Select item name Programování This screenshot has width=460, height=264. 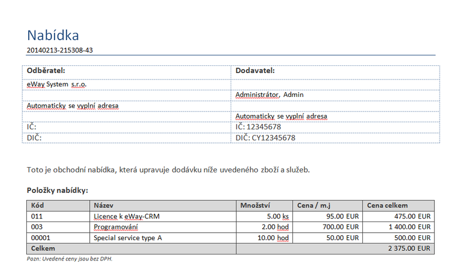(x=116, y=227)
